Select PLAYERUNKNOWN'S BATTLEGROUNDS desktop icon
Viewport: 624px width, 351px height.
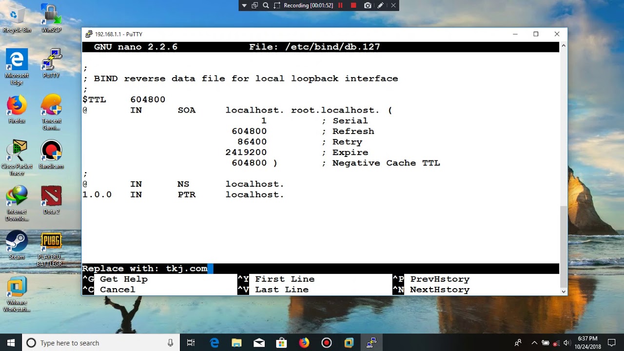point(51,249)
